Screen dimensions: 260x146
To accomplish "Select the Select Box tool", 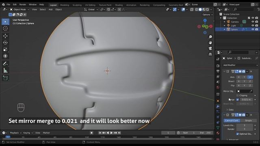I will (5, 21).
